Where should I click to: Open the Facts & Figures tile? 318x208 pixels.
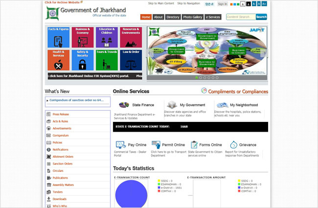pos(58,37)
